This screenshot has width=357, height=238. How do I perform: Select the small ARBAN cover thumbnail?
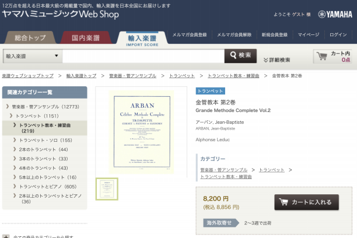[x=107, y=189]
